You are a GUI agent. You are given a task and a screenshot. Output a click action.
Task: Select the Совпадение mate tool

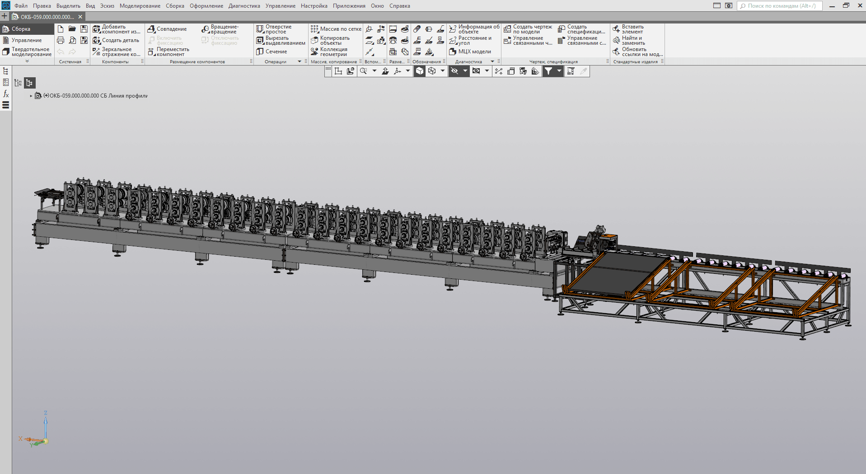coord(167,29)
